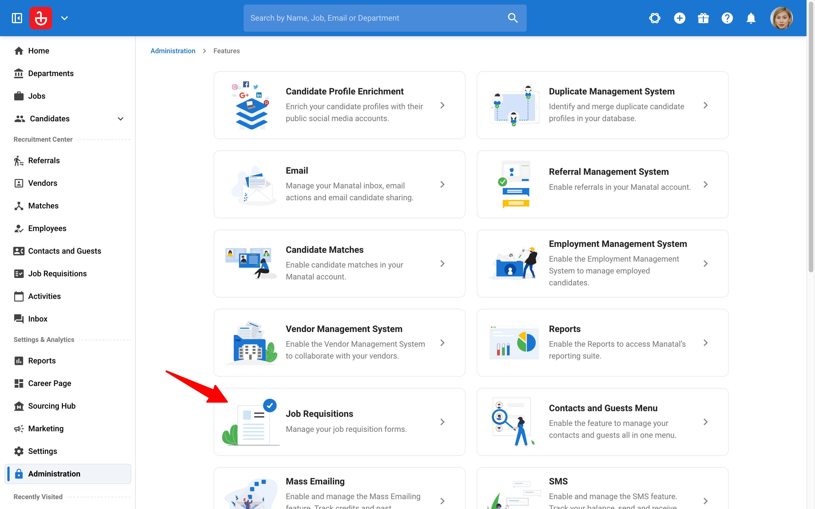Screen dimensions: 815x509
Task: Open Activities in sidebar
Action: (68, 296)
